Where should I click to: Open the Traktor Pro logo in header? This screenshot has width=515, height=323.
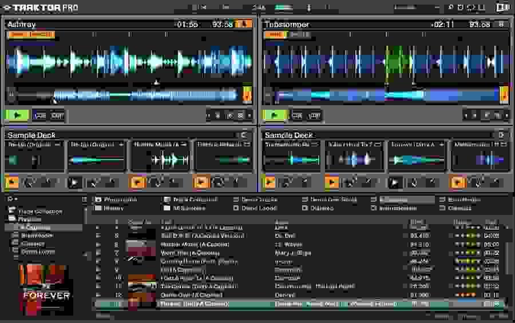coord(41,7)
